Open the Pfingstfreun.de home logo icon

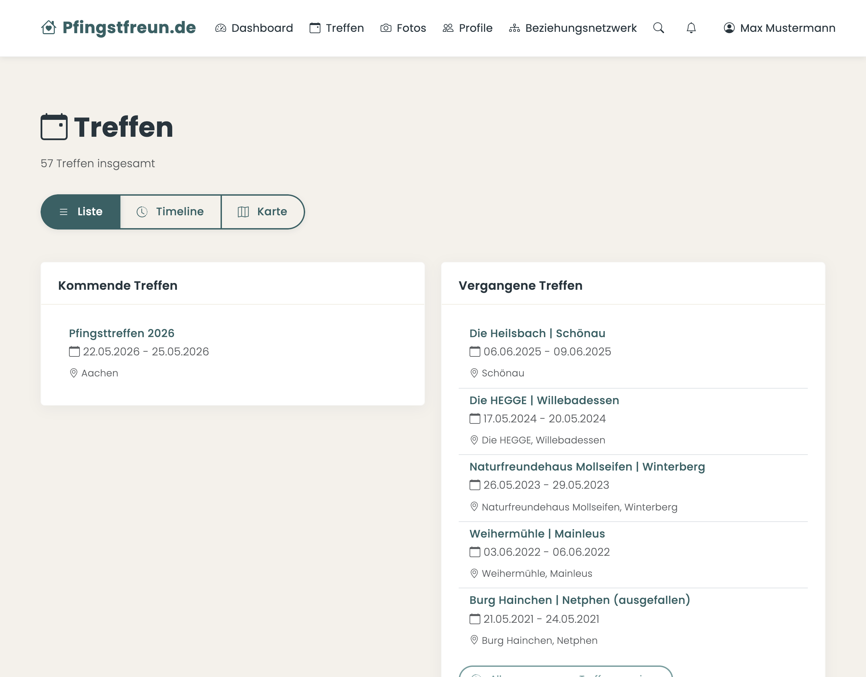48,28
